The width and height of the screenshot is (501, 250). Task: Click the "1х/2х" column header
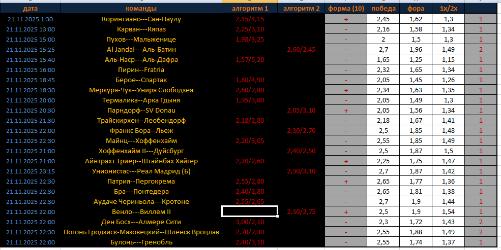click(448, 9)
